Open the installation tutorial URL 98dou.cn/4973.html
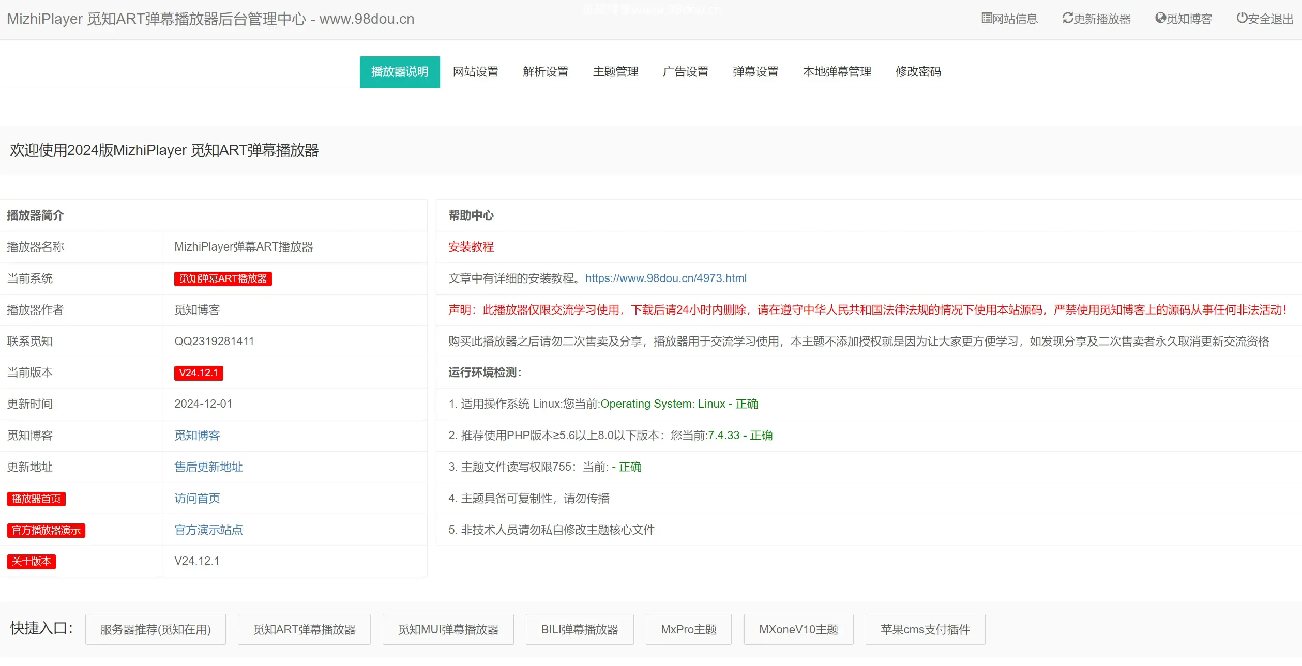This screenshot has height=666, width=1302. click(665, 278)
